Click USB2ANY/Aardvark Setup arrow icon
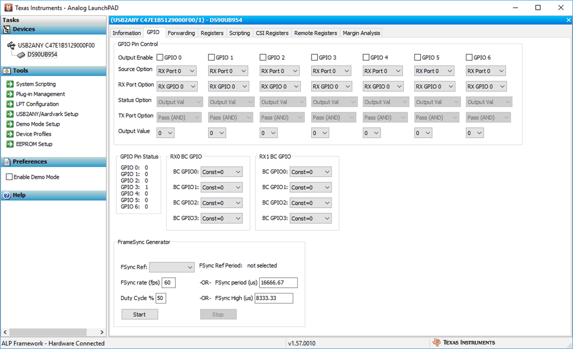 click(x=10, y=114)
